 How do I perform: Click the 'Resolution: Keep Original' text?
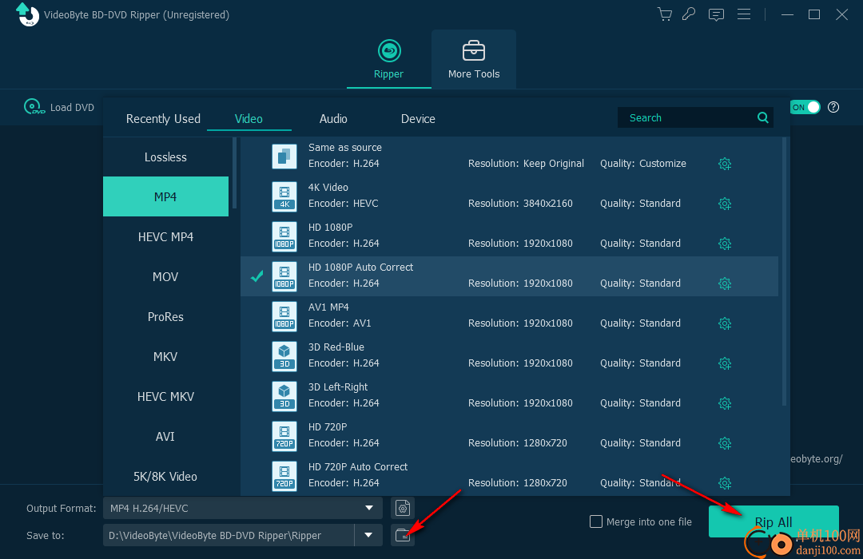pyautogui.click(x=526, y=164)
